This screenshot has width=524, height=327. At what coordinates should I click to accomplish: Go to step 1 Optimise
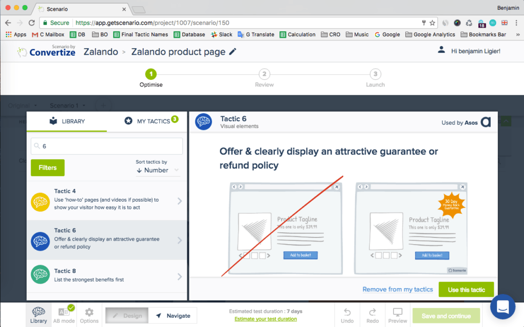(151, 78)
